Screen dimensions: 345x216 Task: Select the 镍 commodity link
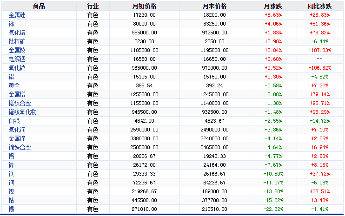(11, 191)
